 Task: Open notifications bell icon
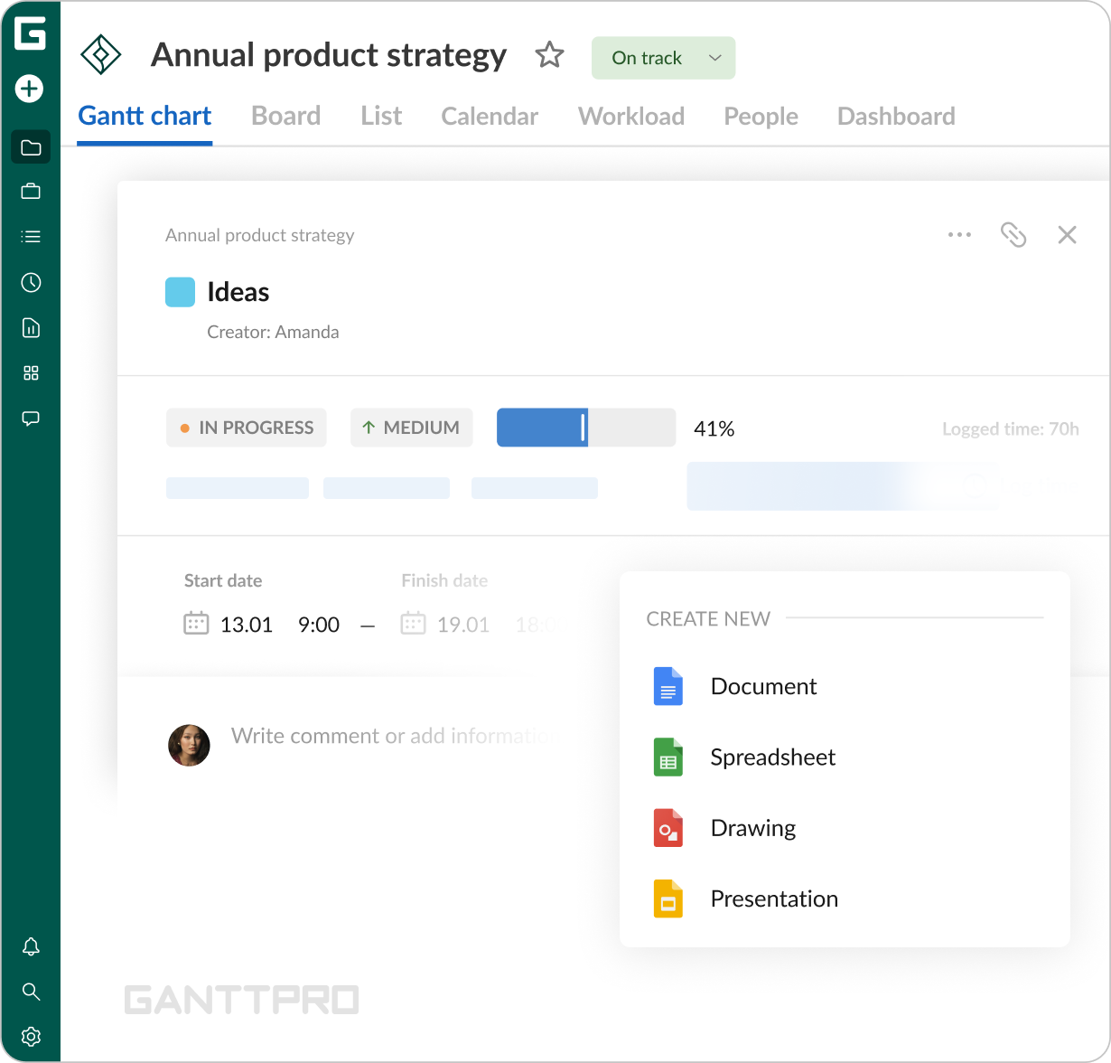(x=31, y=946)
